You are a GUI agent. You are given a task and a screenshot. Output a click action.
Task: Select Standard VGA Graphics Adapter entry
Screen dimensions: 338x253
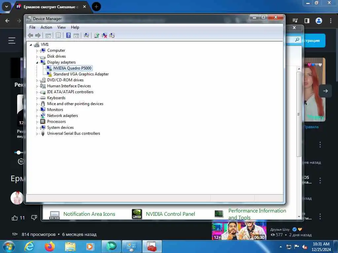click(x=81, y=74)
